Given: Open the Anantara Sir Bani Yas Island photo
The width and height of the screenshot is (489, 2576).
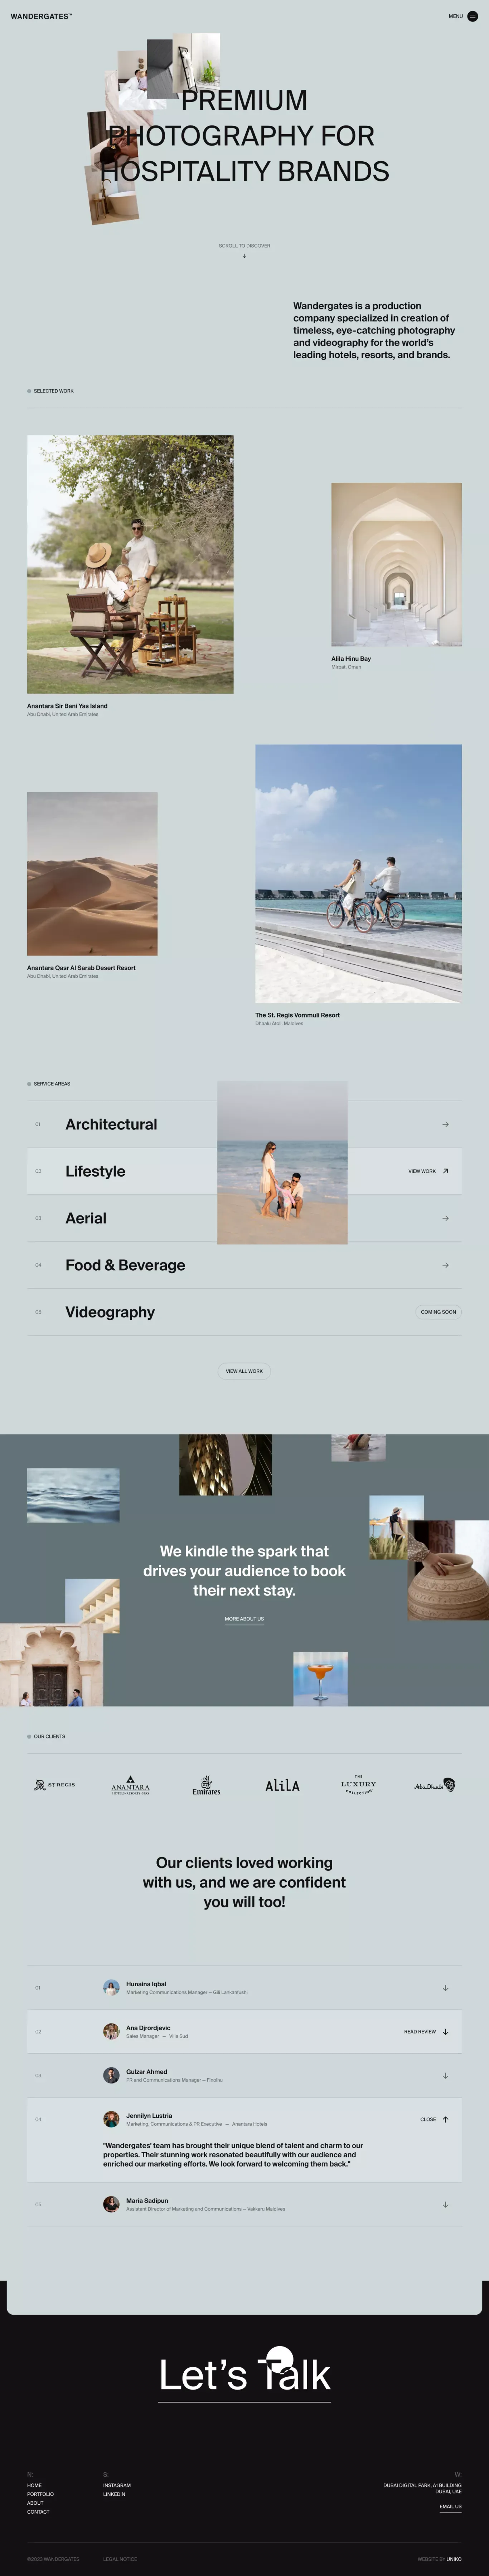Looking at the screenshot, I should pos(130,564).
